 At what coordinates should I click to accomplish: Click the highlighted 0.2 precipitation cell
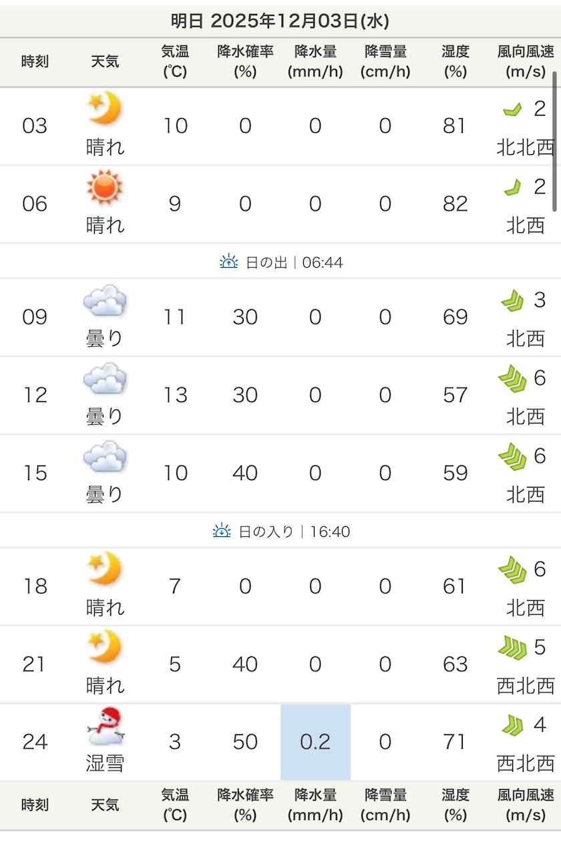(315, 742)
